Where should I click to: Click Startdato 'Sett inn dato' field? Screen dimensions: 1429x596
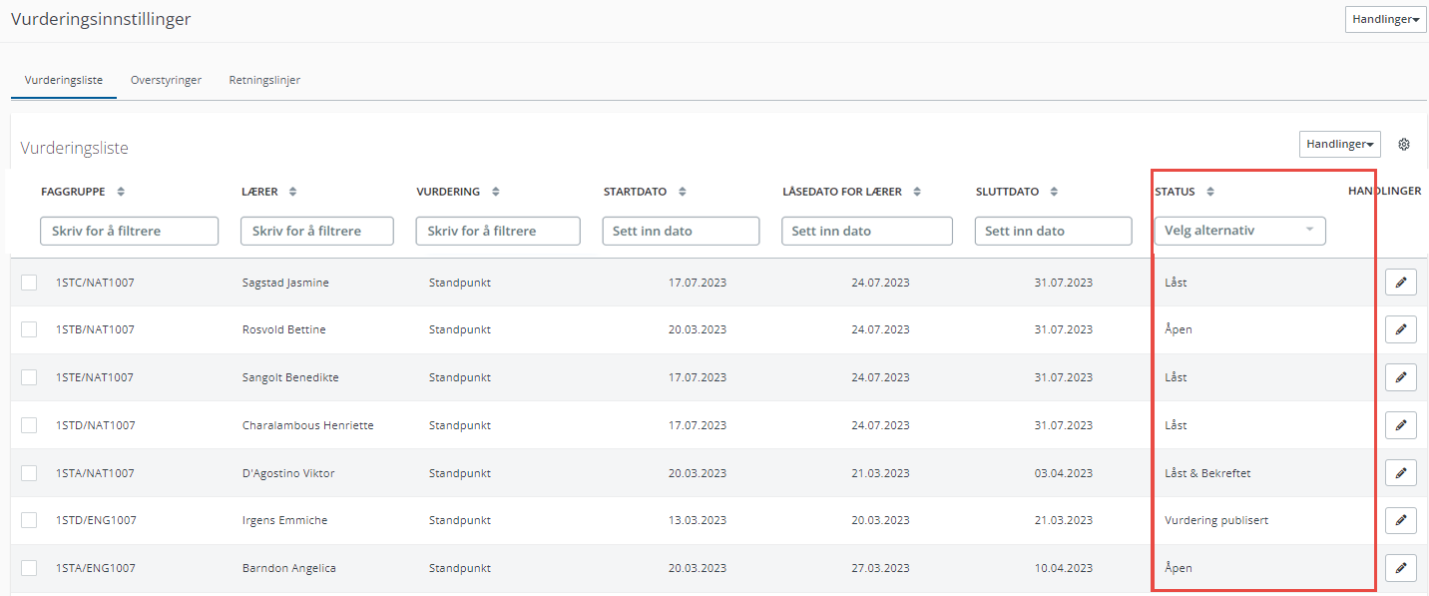tap(681, 231)
